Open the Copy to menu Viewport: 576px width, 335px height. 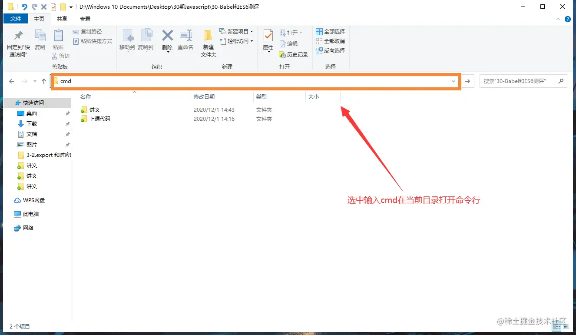(x=146, y=40)
